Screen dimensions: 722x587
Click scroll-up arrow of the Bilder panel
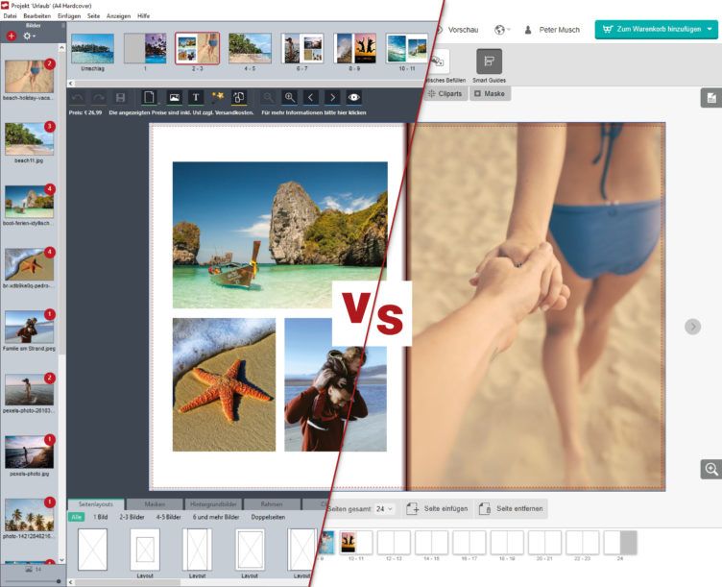[x=62, y=47]
